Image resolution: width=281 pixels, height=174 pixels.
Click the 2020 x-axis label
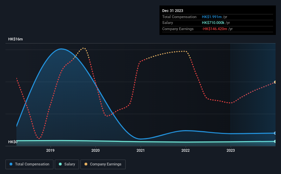(95, 150)
